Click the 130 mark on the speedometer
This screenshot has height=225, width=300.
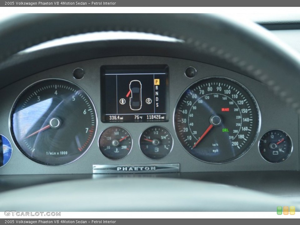(x=244, y=111)
